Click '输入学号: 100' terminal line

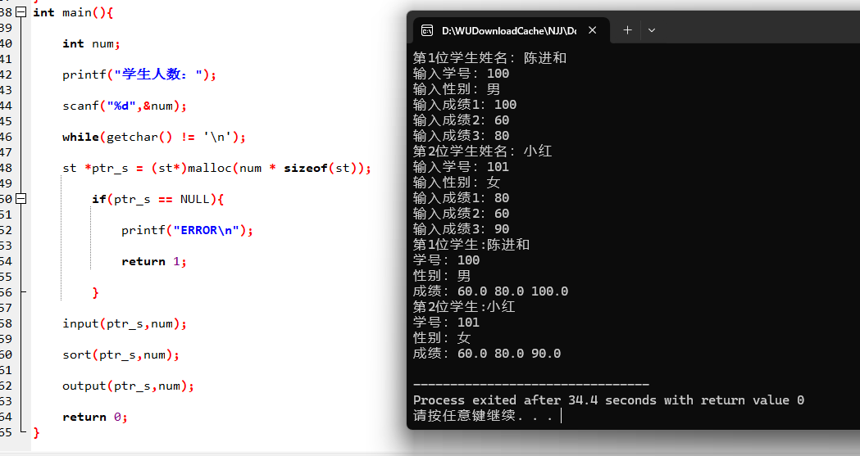pos(462,74)
